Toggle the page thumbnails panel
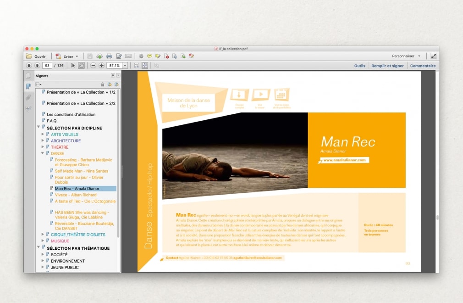The image size is (463, 303). (x=28, y=76)
